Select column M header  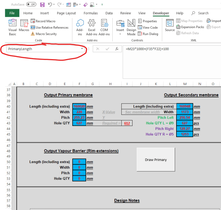(x=185, y=84)
